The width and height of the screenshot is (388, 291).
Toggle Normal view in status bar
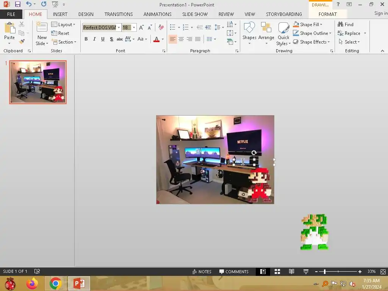(x=263, y=271)
